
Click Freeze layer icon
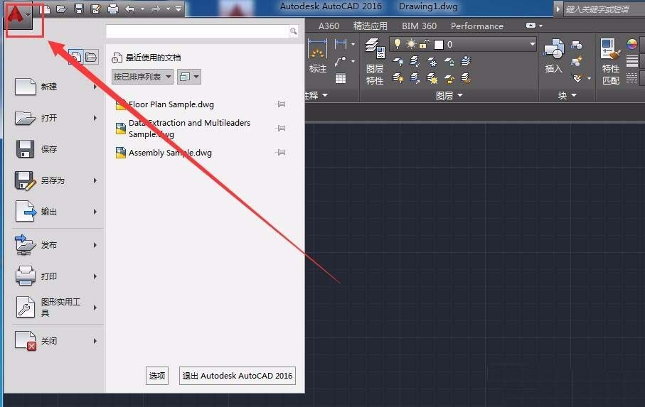(432, 62)
